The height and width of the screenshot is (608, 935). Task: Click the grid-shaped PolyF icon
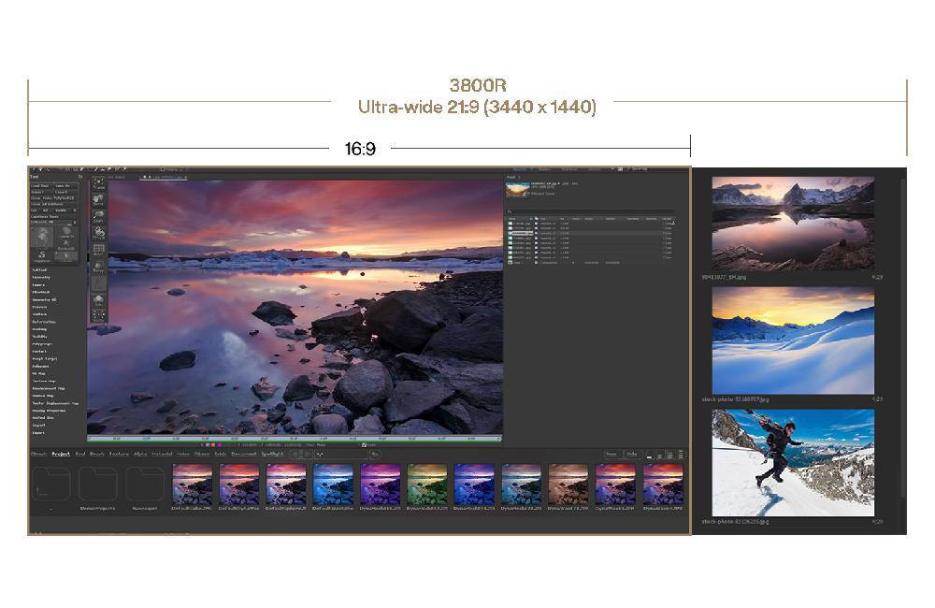tap(98, 250)
